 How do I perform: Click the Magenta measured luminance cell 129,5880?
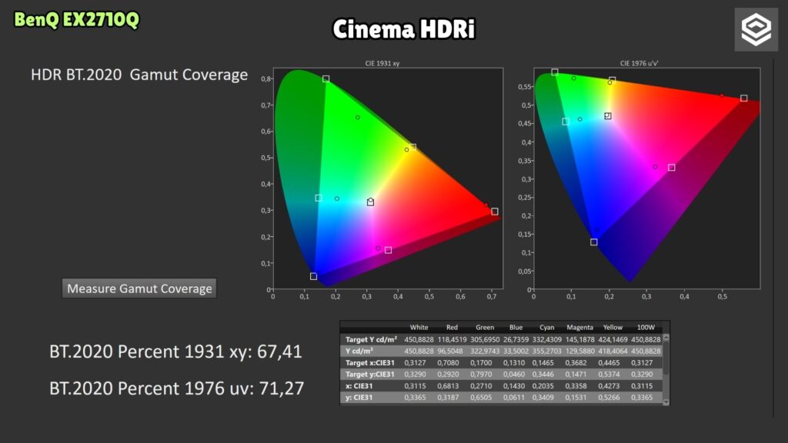pyautogui.click(x=580, y=351)
